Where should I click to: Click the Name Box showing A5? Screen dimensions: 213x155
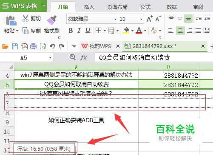[x=24, y=58]
